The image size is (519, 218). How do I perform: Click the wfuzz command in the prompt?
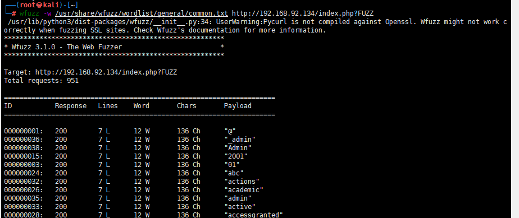29,13
